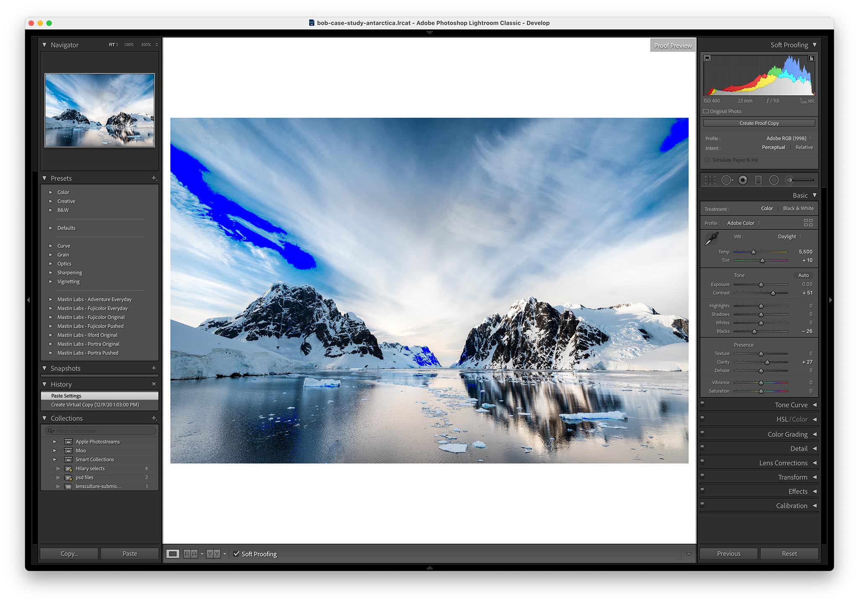Open toolbar content menu triangle
The width and height of the screenshot is (859, 604).
coord(688,554)
